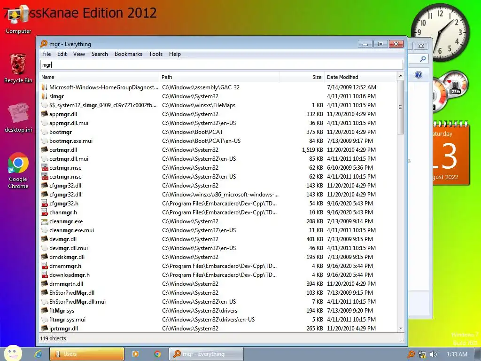Click the vertical scrollbar thumb

pos(400,107)
